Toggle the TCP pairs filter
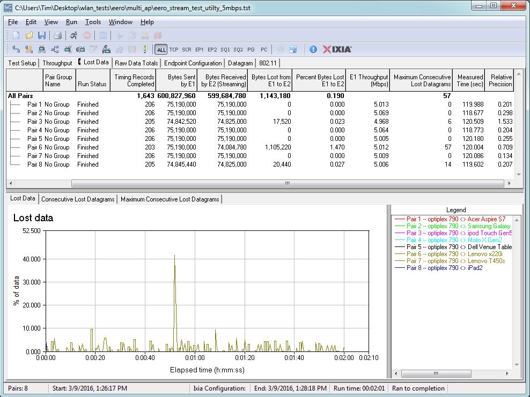530x397 pixels. pyautogui.click(x=174, y=50)
